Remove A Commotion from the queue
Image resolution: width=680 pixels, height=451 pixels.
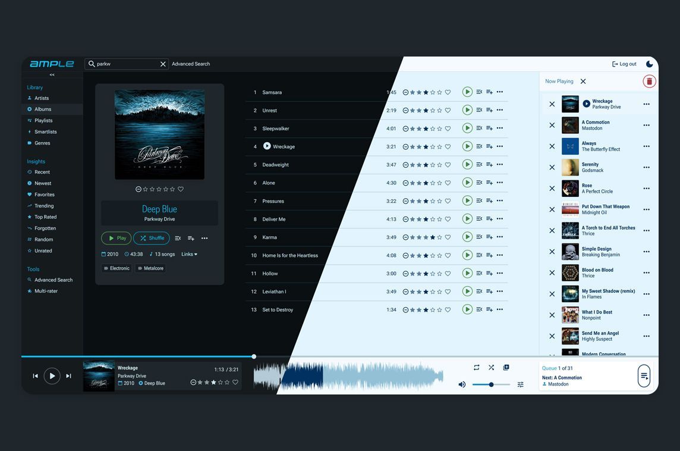click(552, 126)
